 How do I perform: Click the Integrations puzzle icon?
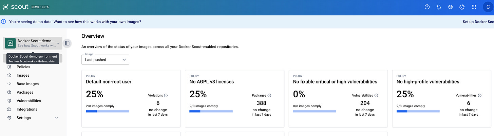tap(9, 109)
